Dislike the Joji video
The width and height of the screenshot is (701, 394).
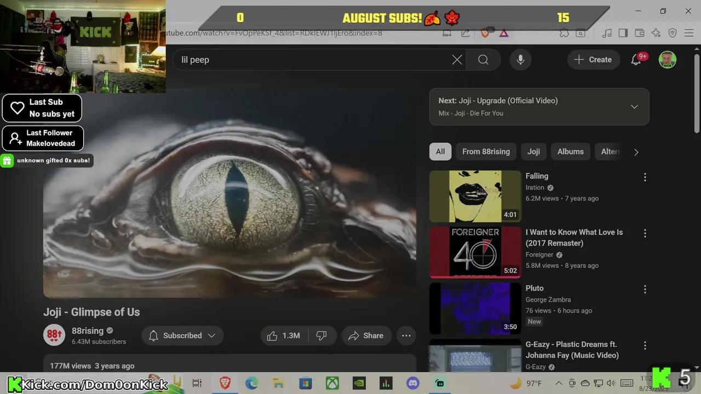point(321,335)
